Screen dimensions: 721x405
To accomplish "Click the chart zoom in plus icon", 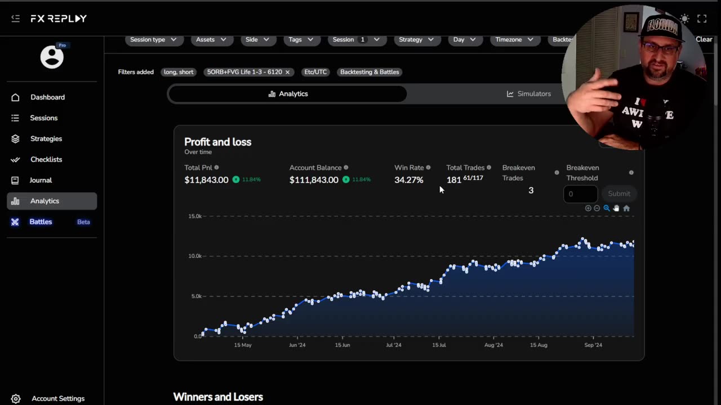I will (x=588, y=208).
